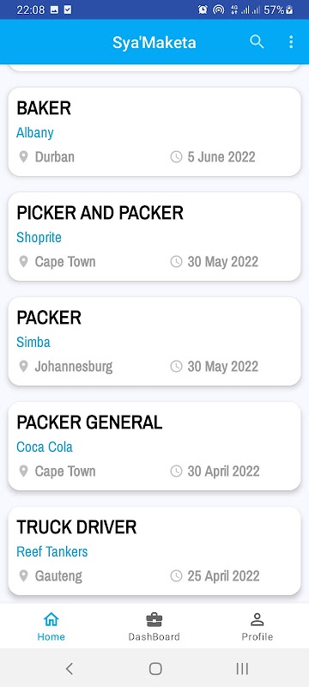Tap the Profile person icon
Screen dimensions: 309x687
[x=257, y=619]
